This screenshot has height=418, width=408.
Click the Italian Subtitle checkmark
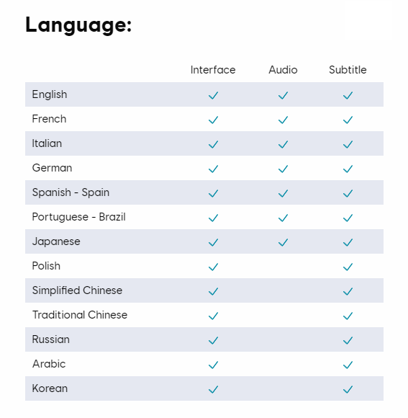click(348, 144)
